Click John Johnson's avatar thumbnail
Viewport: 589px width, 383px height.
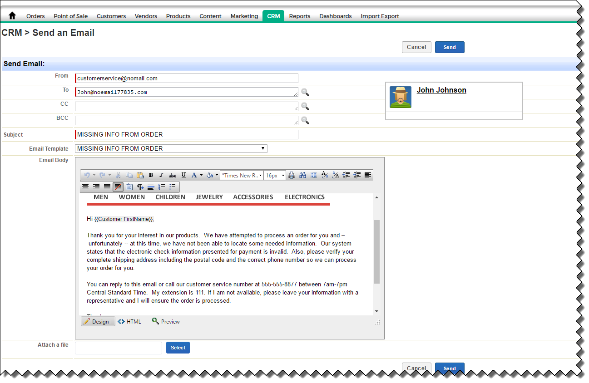pos(401,97)
